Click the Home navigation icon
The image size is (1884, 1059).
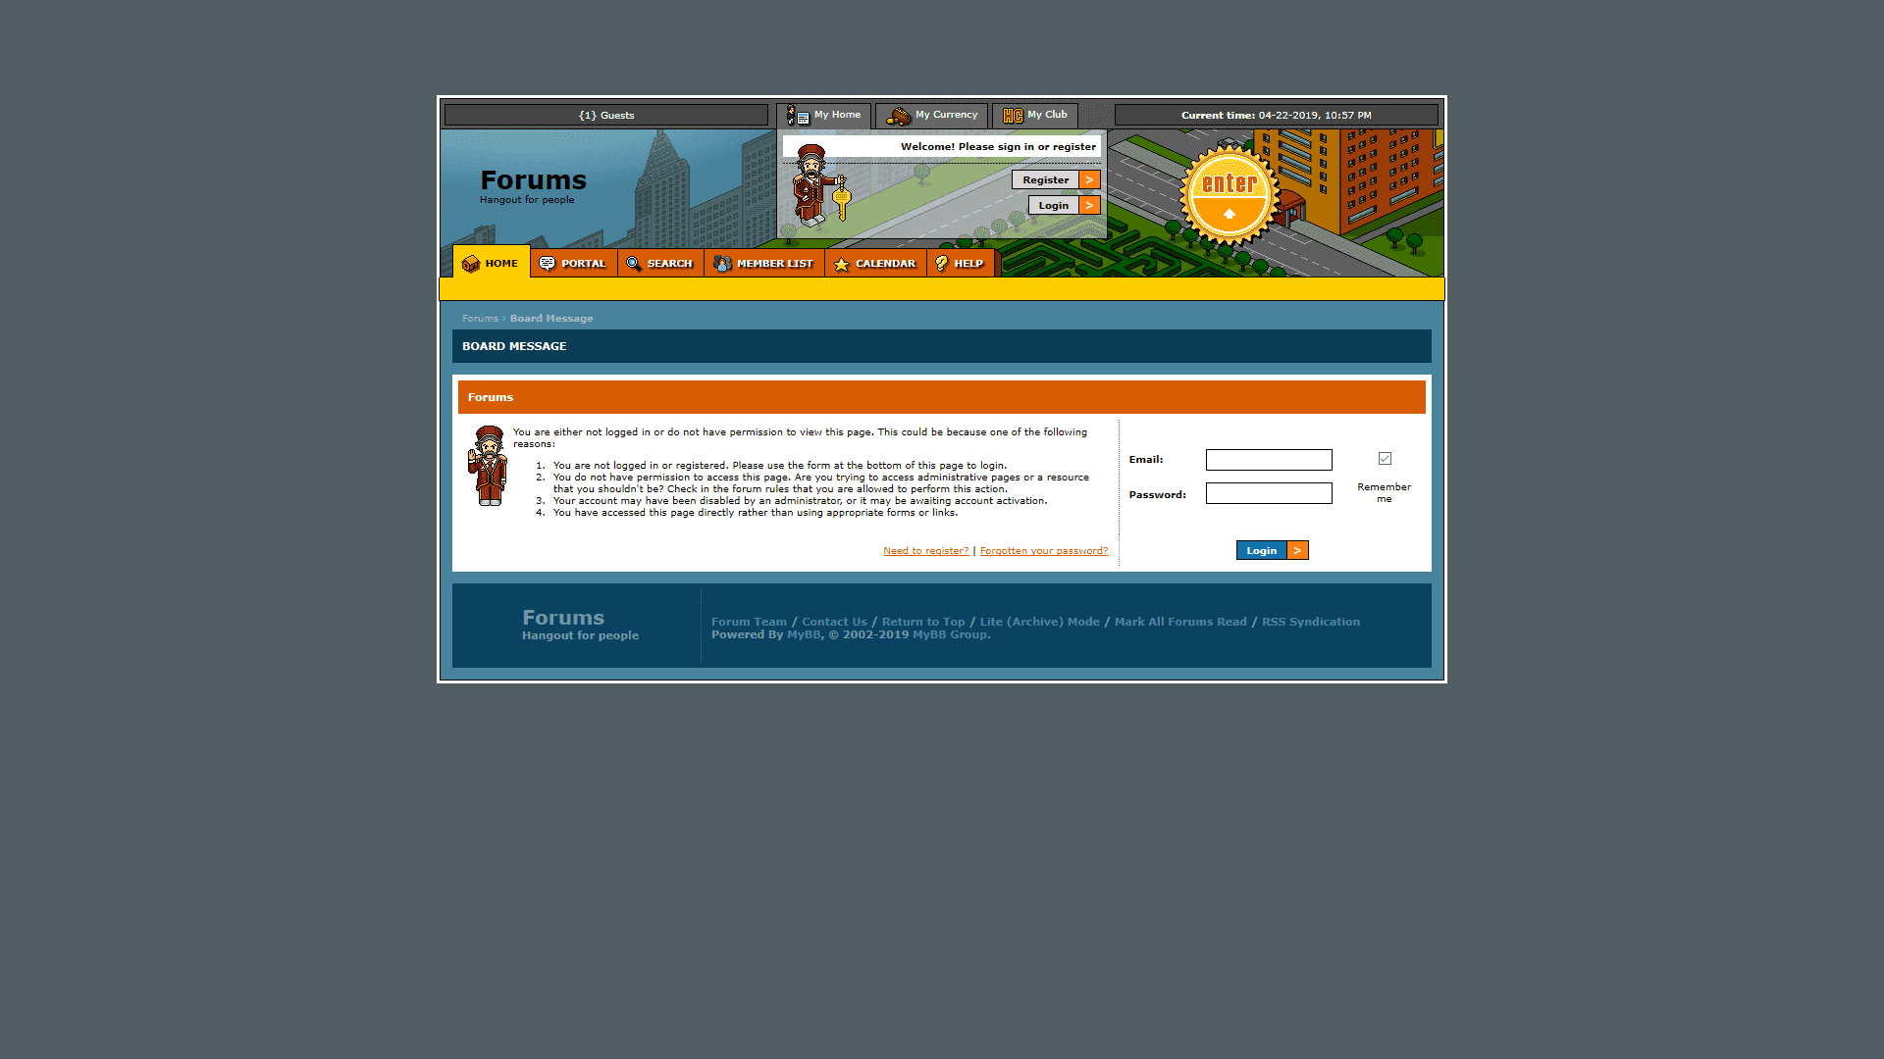point(470,263)
